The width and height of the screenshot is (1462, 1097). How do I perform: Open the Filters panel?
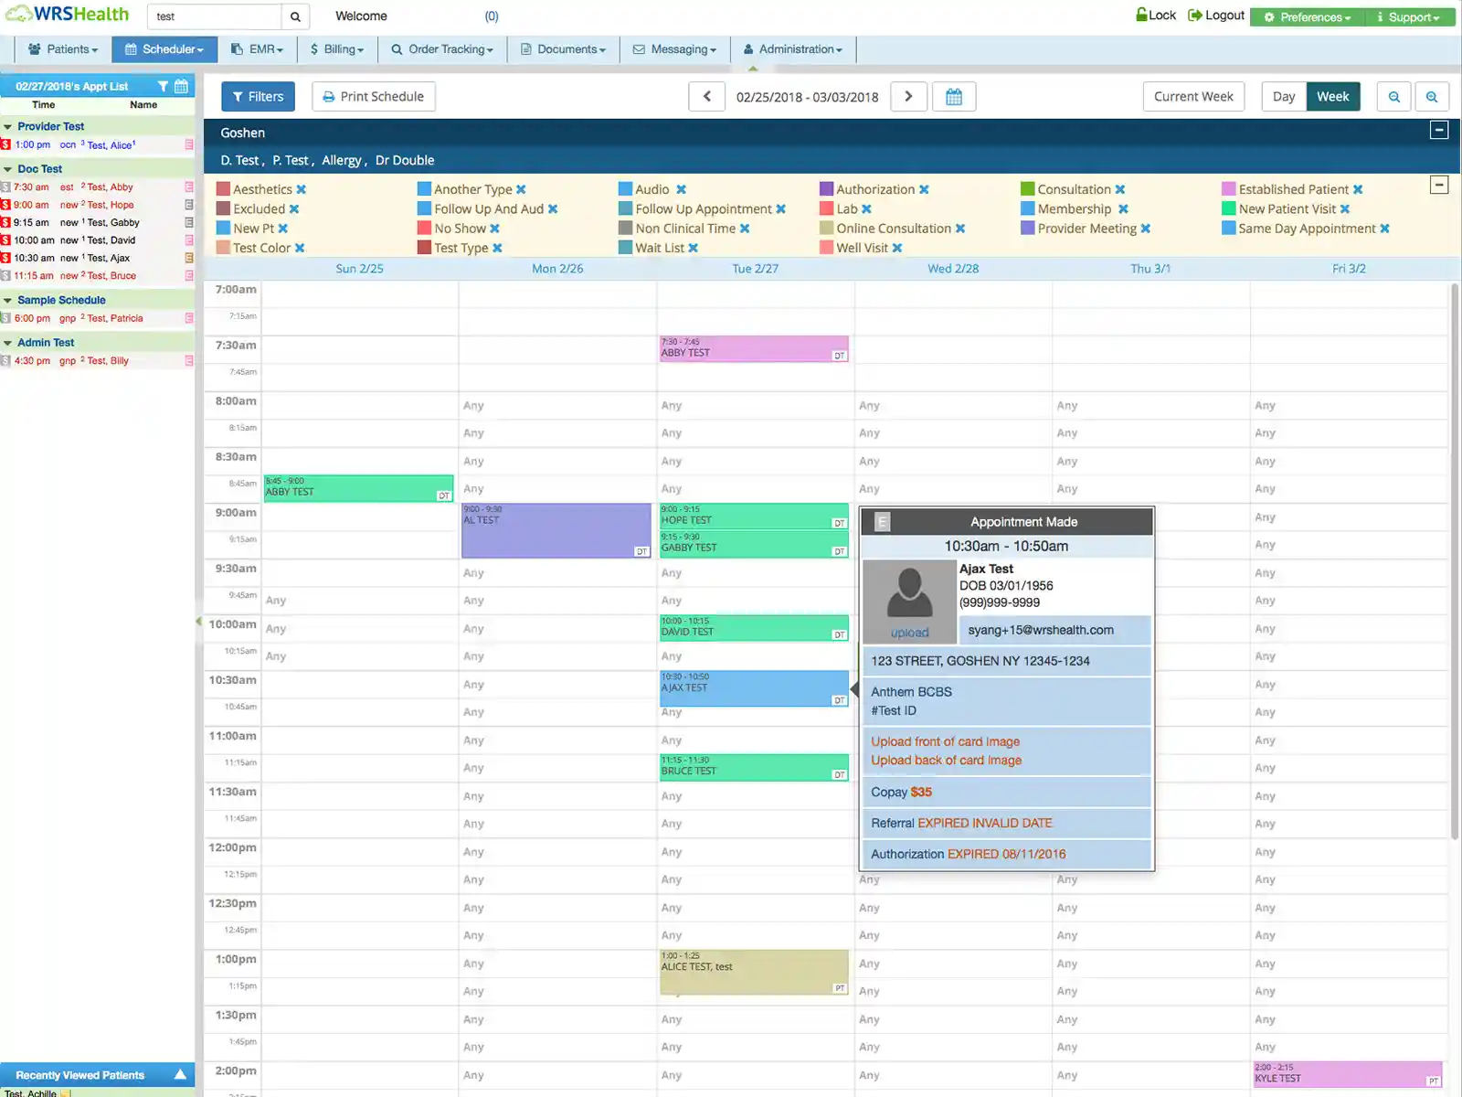pos(258,96)
